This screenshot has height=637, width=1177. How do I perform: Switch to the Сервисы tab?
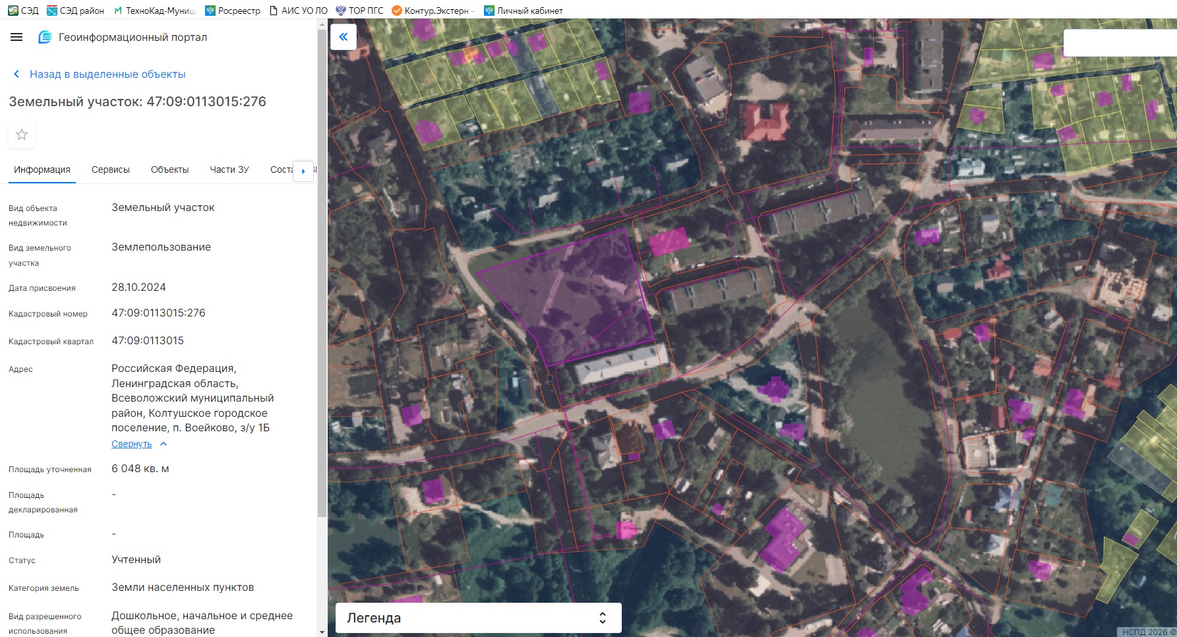tap(111, 169)
